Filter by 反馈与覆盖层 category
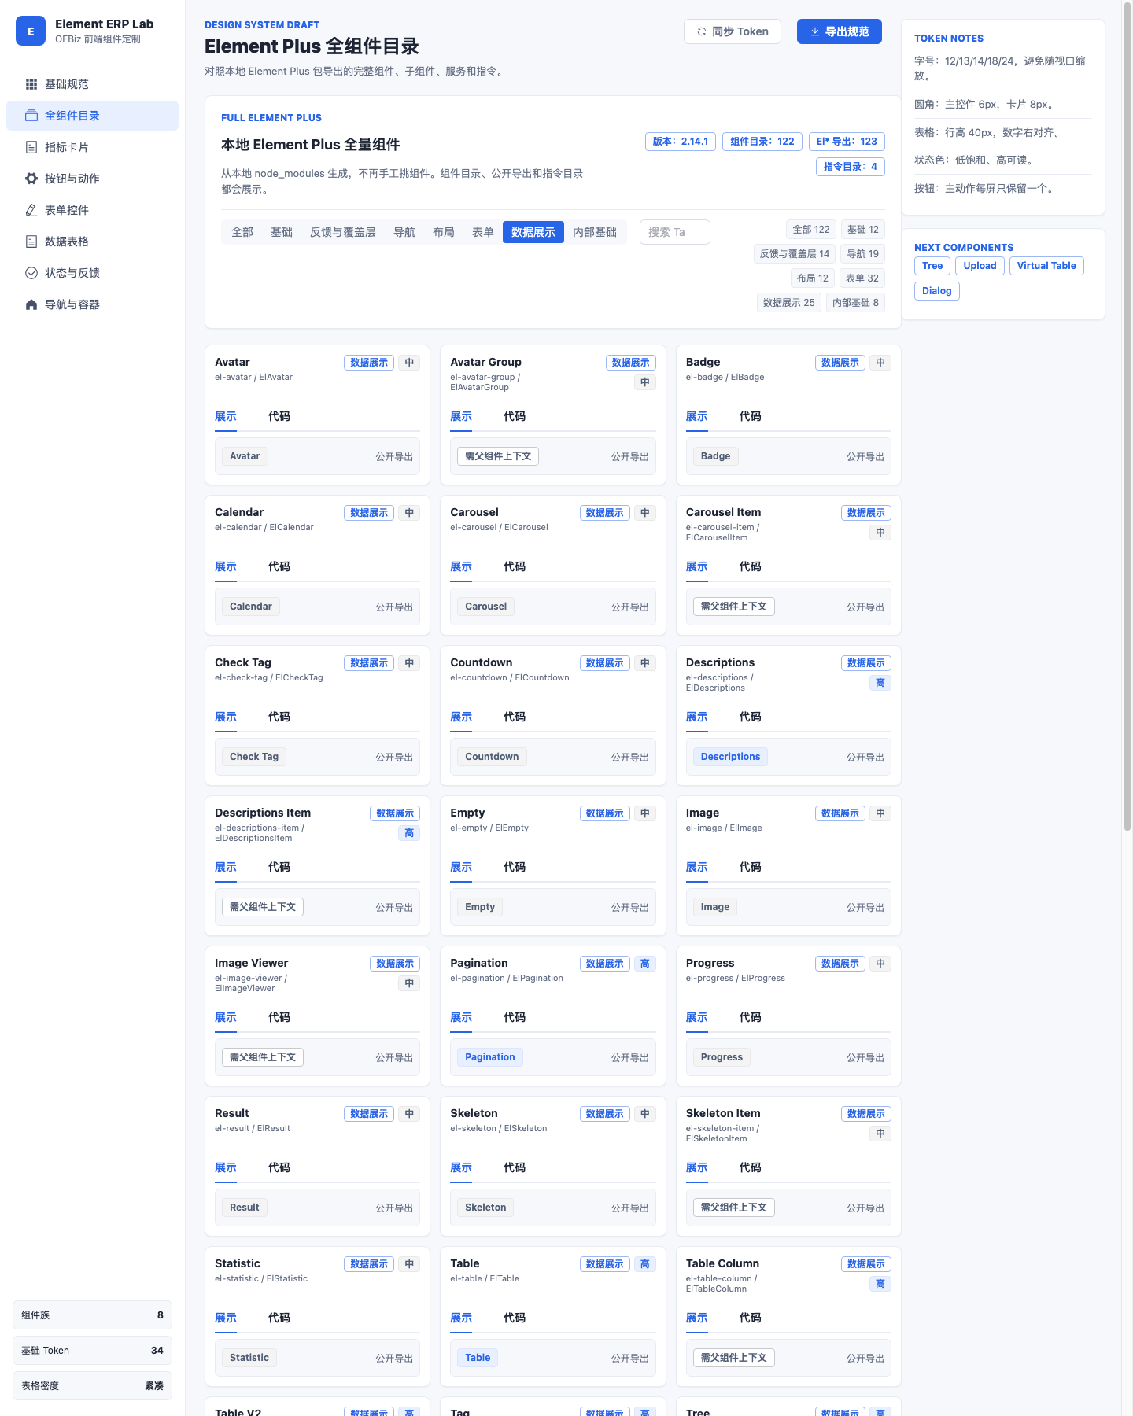Viewport: 1133px width, 1416px height. (x=343, y=232)
